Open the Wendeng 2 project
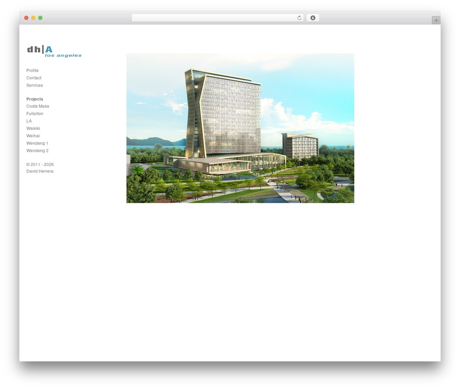Viewport: 460px width, 389px height. [x=37, y=151]
